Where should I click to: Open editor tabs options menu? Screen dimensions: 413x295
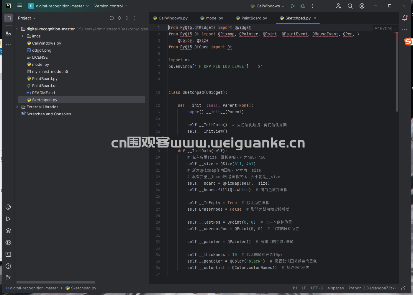(x=393, y=18)
